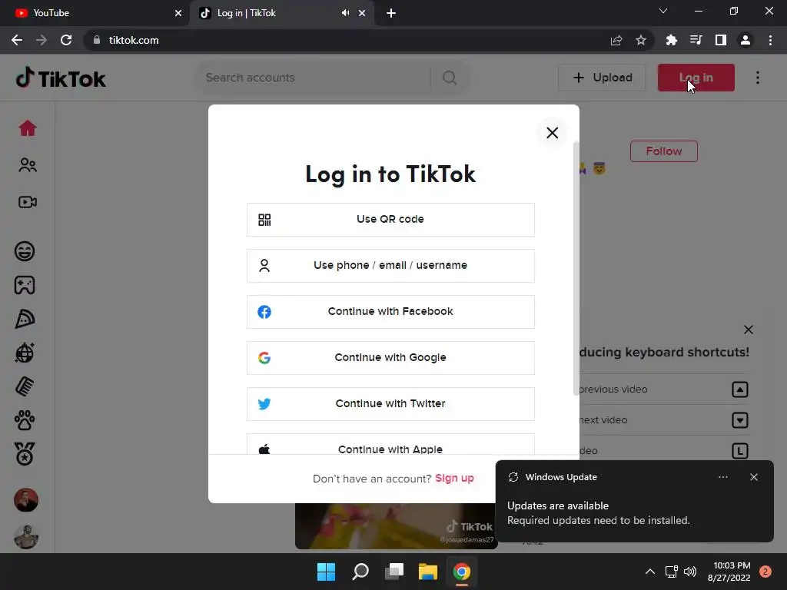
Task: Share this page icon
Action: click(616, 40)
